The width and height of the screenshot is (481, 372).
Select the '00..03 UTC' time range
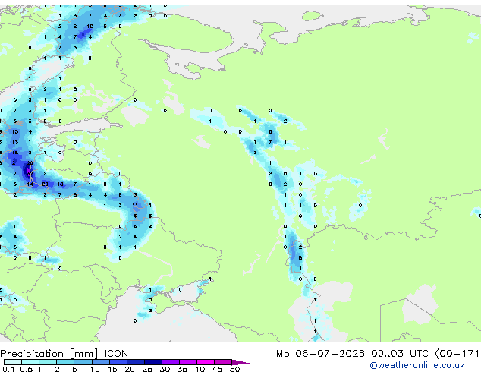point(399,354)
